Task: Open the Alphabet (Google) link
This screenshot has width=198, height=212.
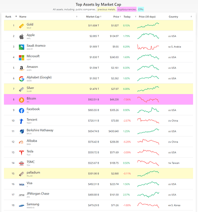Action: [39, 77]
